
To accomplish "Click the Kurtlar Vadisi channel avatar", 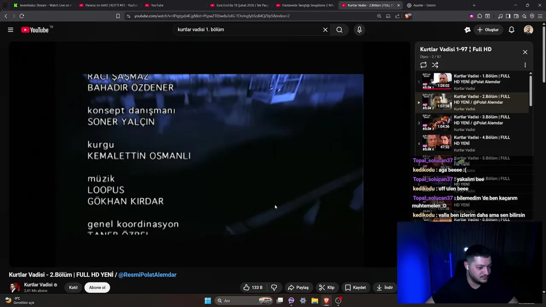I will pos(15,287).
